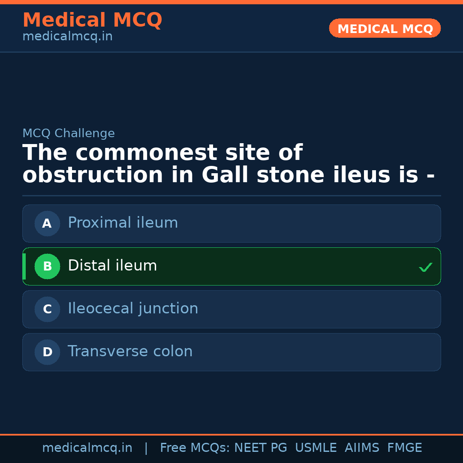This screenshot has height=463, width=463.
Task: Expand the MCQ Challenge section
Action: pyautogui.click(x=69, y=133)
